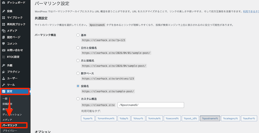Select the カスタム構造 radio button

(78, 99)
